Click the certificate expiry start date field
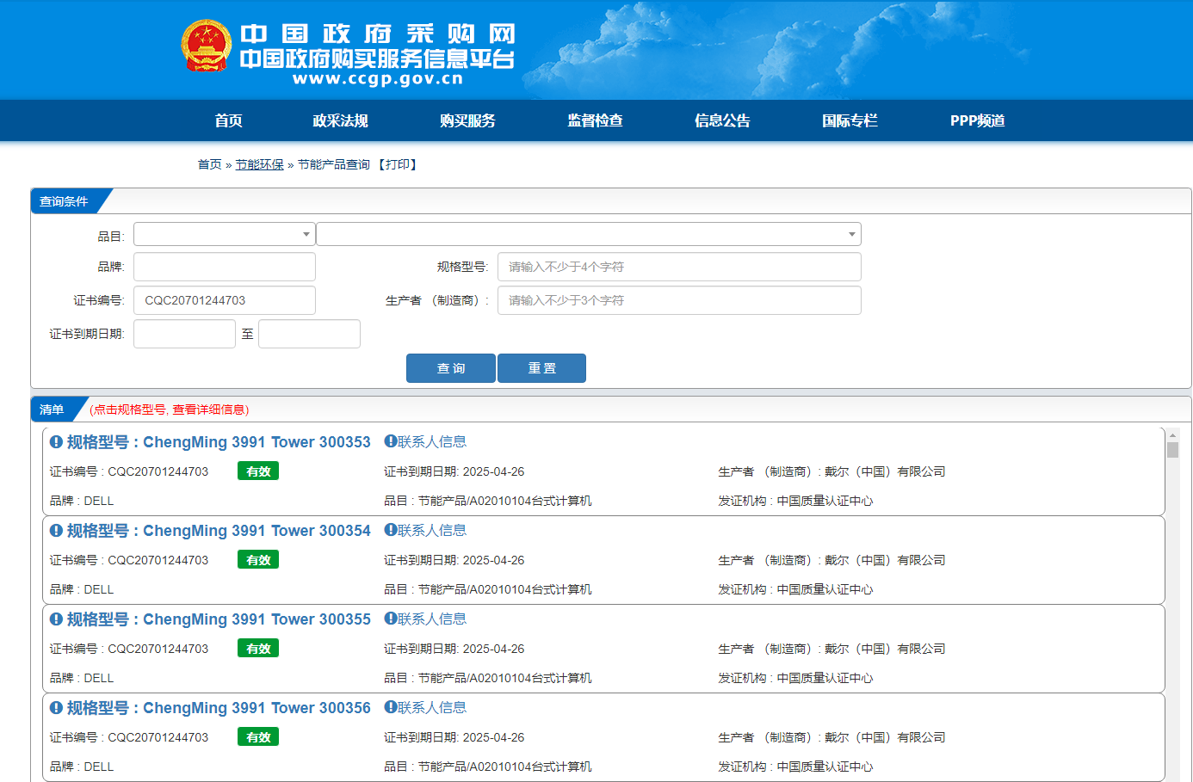 tap(184, 334)
